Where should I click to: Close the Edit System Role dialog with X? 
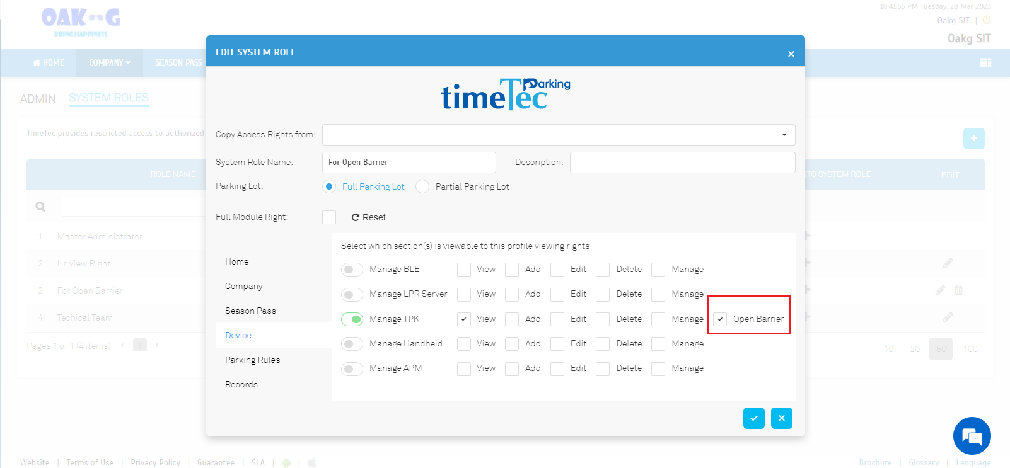click(791, 54)
